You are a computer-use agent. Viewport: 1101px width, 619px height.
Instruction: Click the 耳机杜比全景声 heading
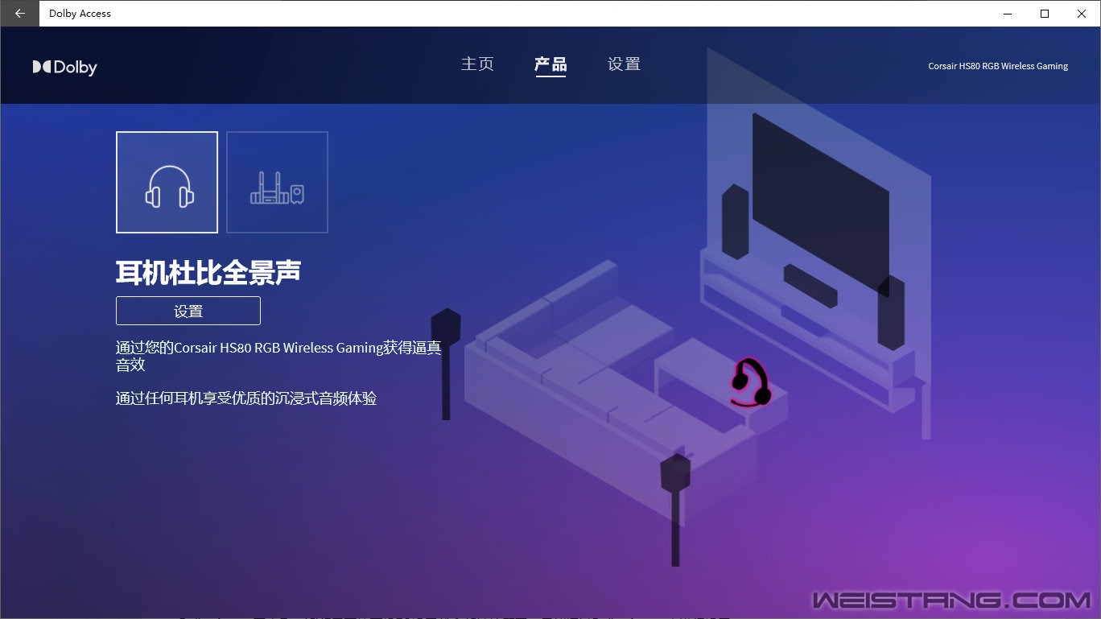(x=208, y=272)
